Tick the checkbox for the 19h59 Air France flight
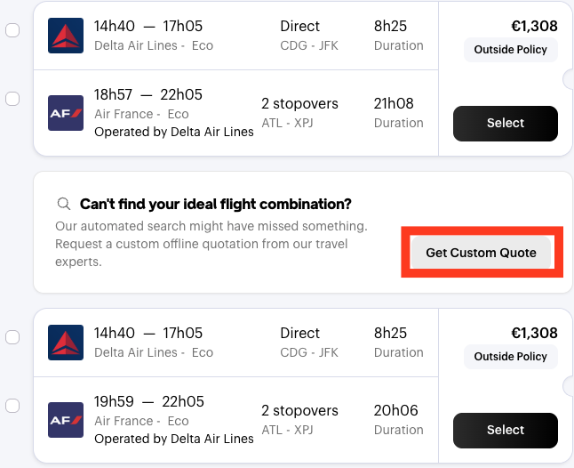 [x=12, y=406]
